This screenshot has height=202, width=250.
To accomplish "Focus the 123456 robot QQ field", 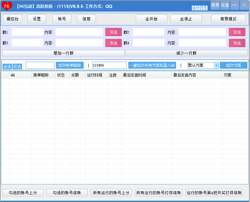I will coord(109,65).
